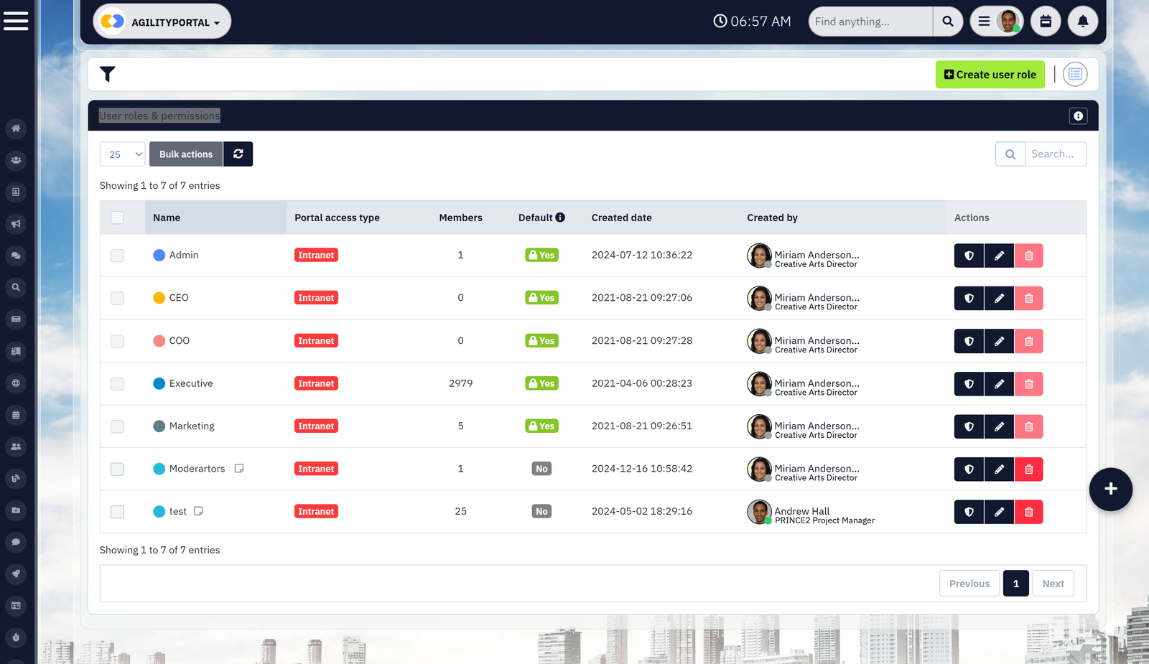
Task: Open the AGILITYPORTAL dropdown menu
Action: [x=162, y=22]
